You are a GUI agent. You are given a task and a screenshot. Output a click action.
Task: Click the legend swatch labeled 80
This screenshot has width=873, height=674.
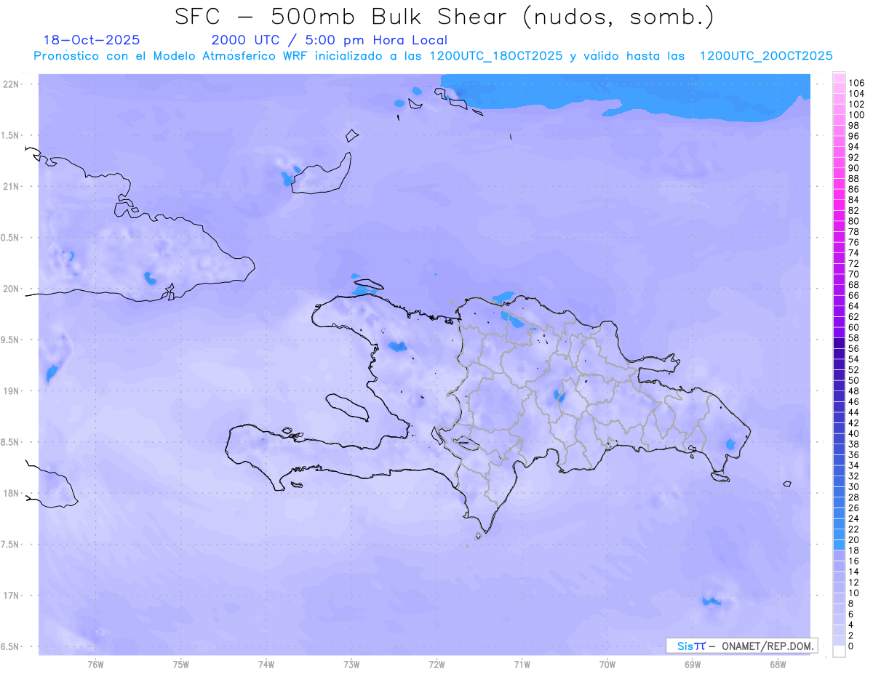[x=839, y=221]
